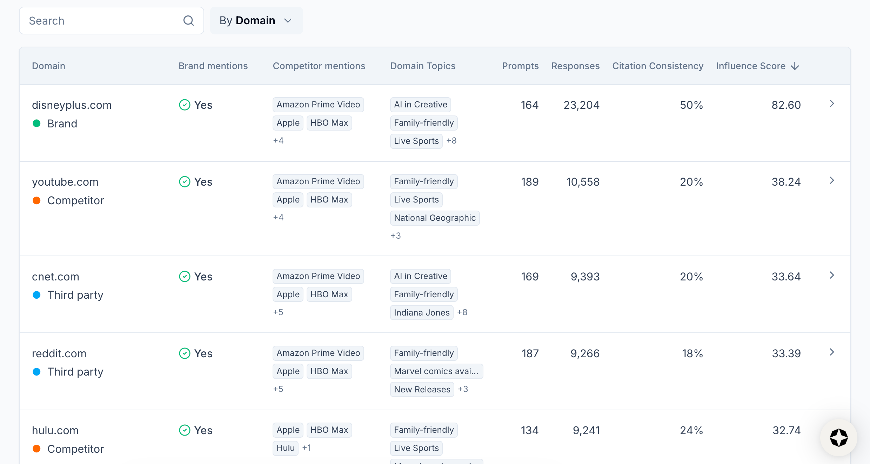Click the Indiana Jones topic tag
870x464 pixels.
pyautogui.click(x=422, y=313)
